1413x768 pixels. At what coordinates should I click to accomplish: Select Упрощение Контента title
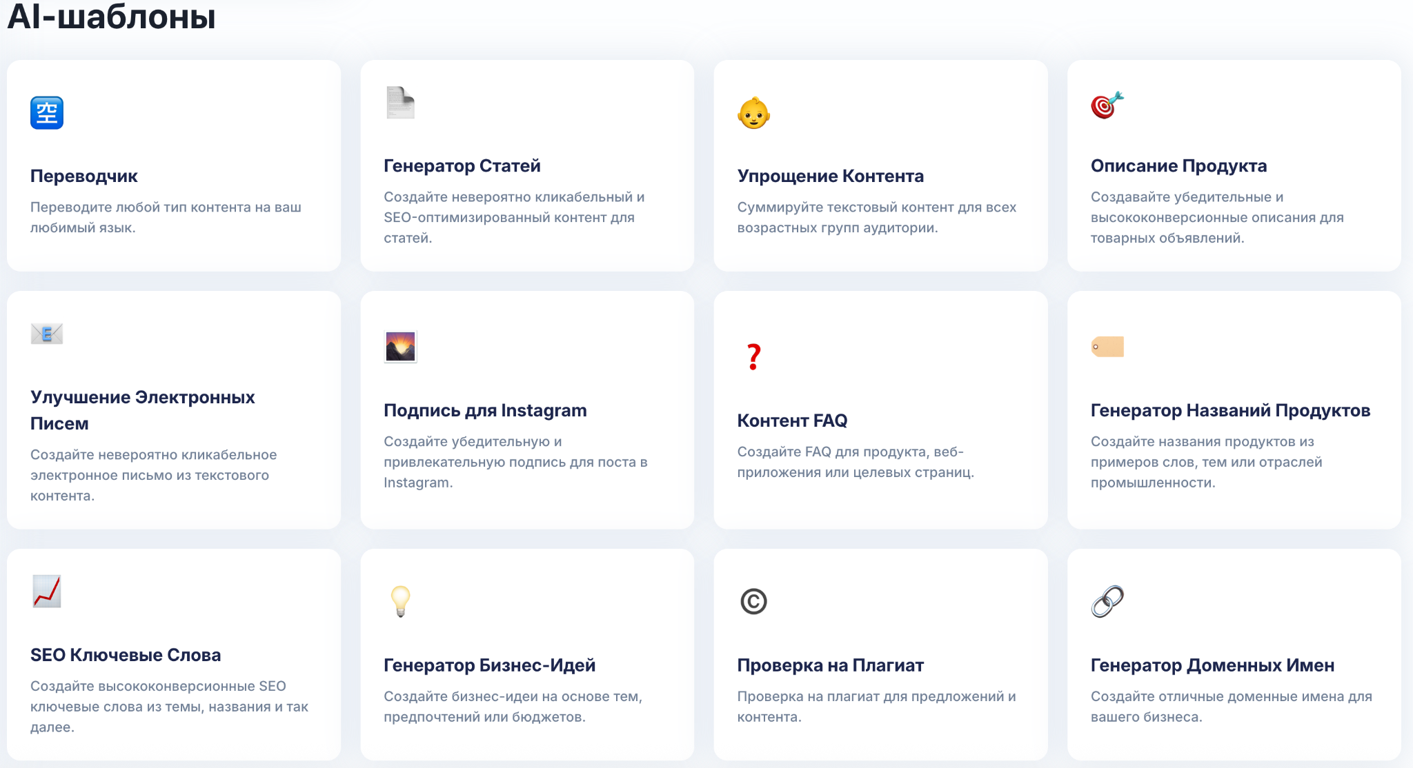(x=830, y=176)
